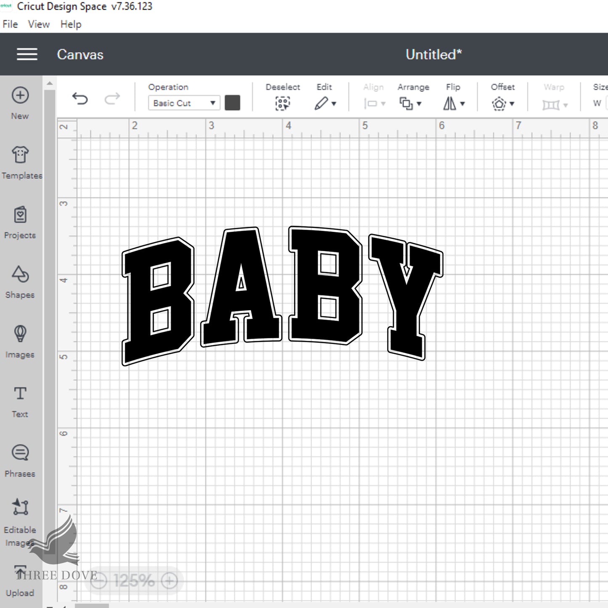Open the Offset tool
This screenshot has width=608, height=608.
click(499, 103)
